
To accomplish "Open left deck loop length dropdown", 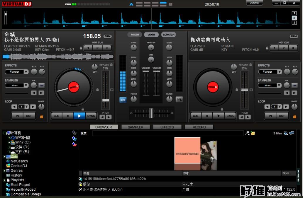I will click(27, 107).
